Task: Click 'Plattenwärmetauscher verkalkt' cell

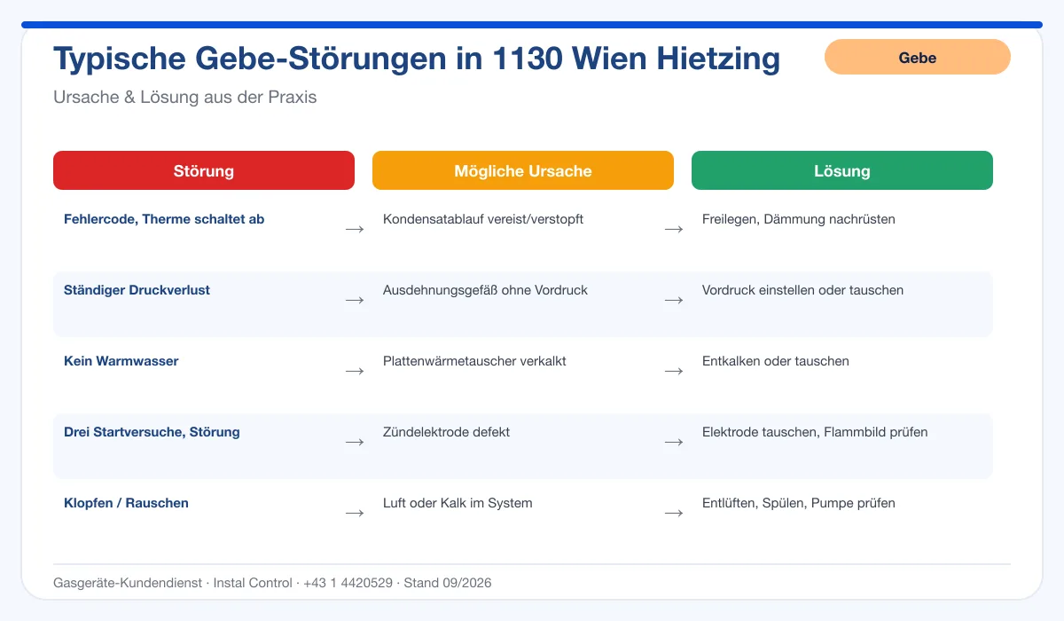Action: click(474, 361)
